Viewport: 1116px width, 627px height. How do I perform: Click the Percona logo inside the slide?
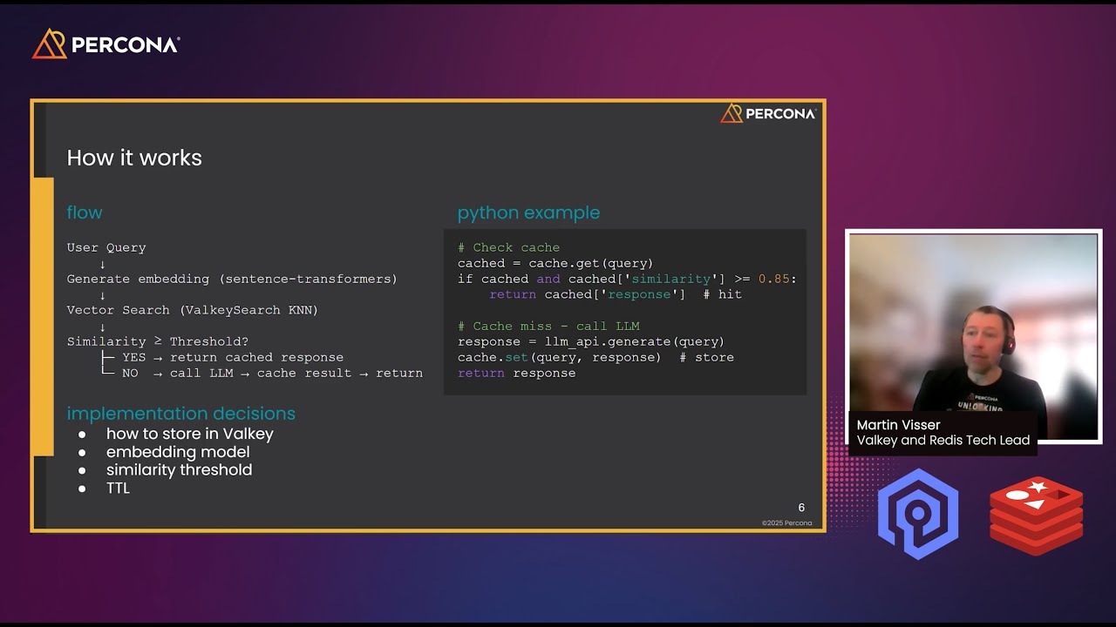click(768, 113)
